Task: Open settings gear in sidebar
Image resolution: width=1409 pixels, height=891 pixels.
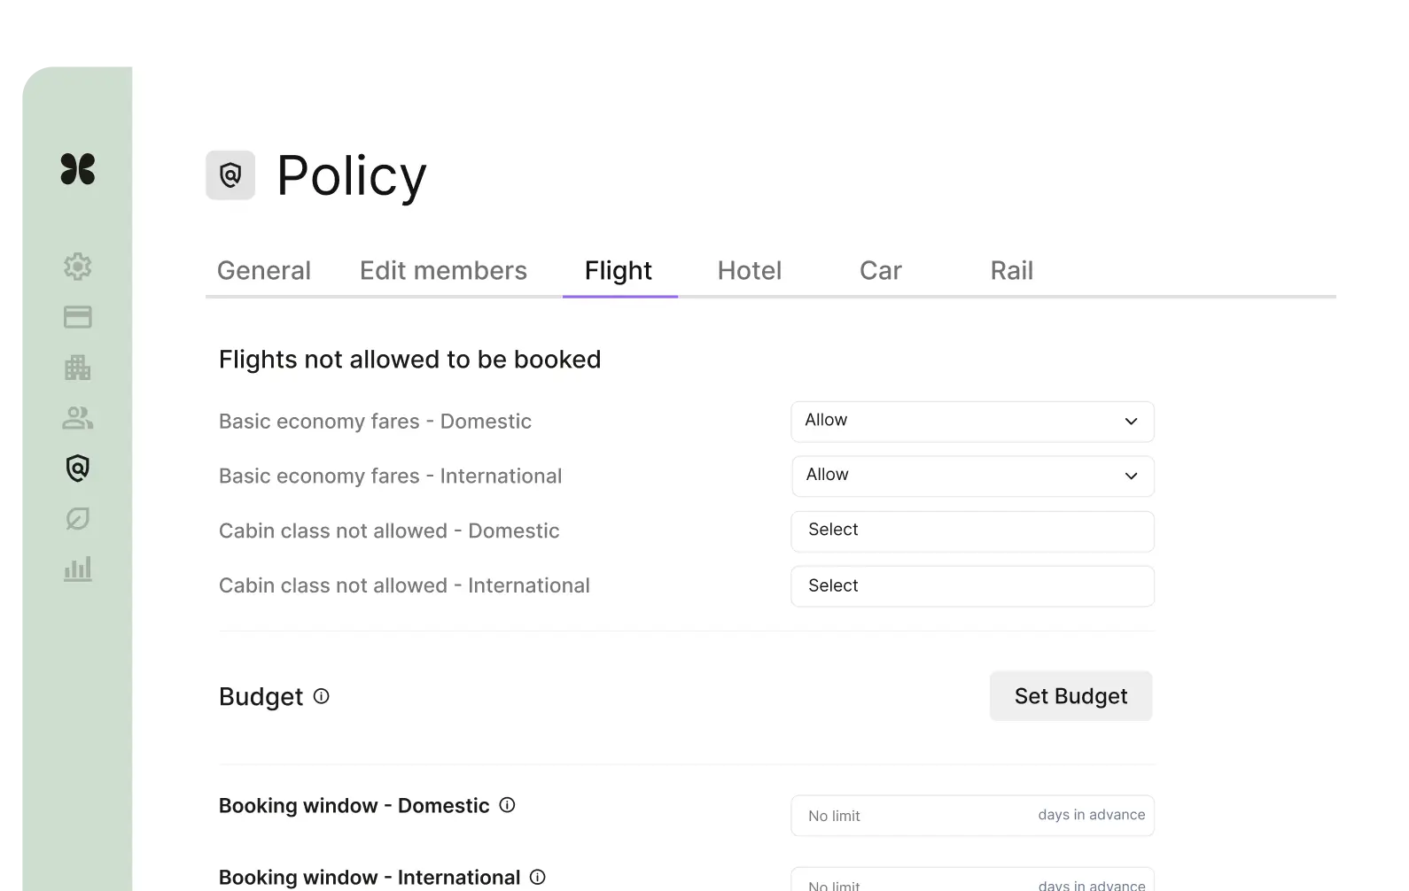Action: pos(78,266)
